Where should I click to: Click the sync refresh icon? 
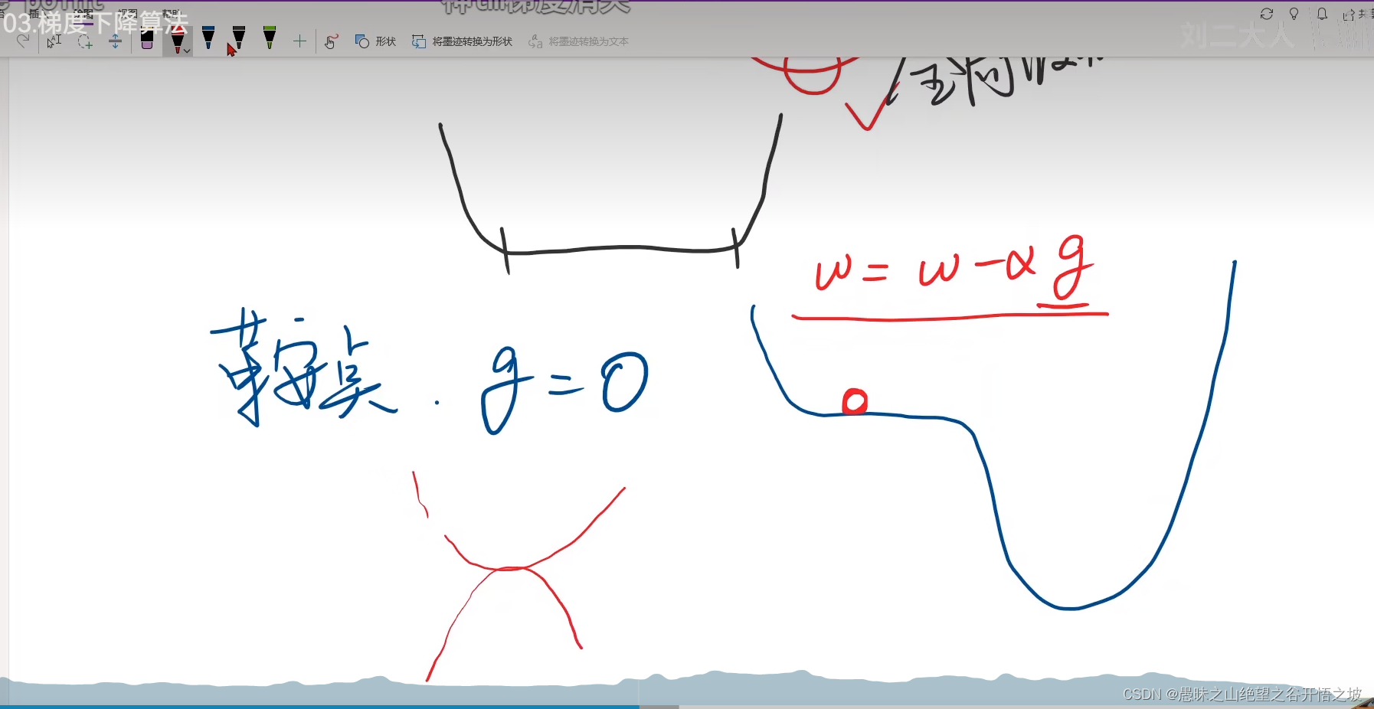[x=1267, y=14]
